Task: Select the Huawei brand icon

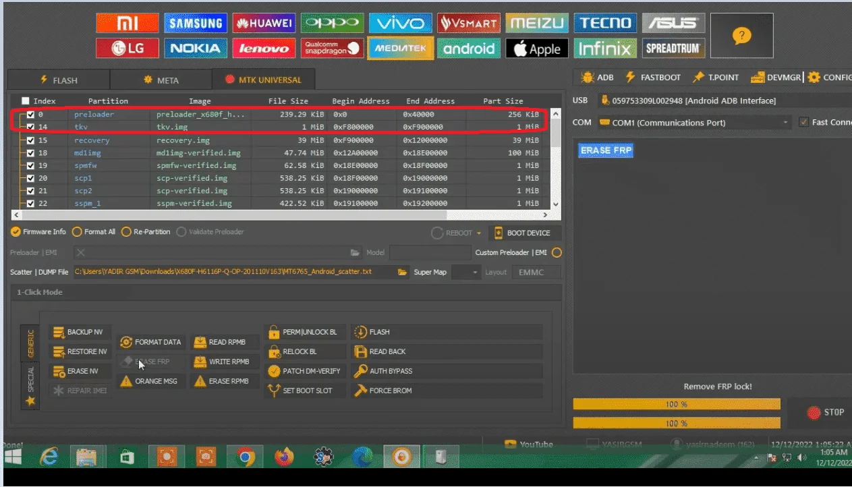Action: (x=264, y=24)
